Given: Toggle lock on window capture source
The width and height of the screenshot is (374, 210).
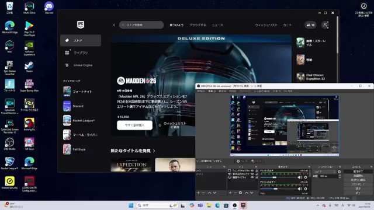Looking at the screenshot, I should click(257, 171).
